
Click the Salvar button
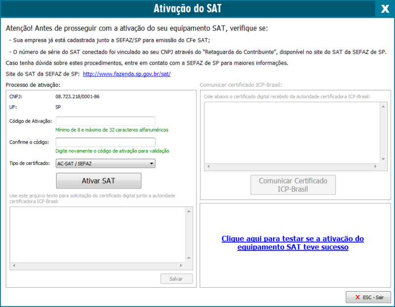click(x=176, y=279)
